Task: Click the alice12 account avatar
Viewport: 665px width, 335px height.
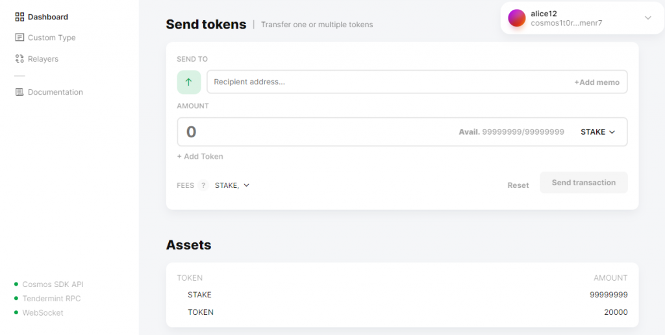Action: [517, 18]
